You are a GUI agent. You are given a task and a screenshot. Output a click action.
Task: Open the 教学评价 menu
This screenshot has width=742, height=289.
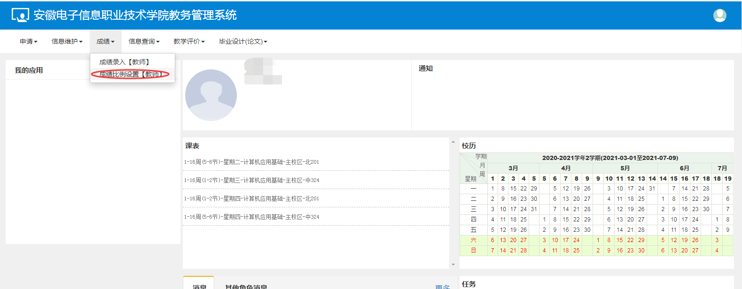pos(189,42)
